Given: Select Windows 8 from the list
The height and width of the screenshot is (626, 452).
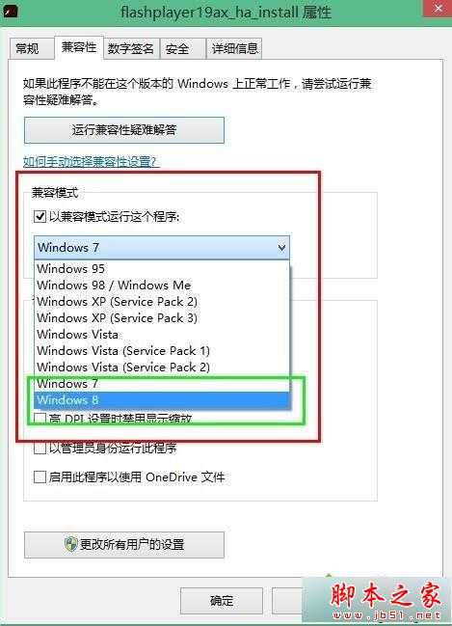Looking at the screenshot, I should click(162, 400).
